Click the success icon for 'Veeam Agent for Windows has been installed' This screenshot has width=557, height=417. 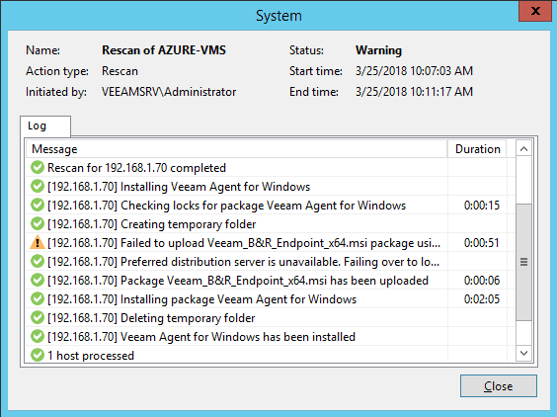pos(38,337)
